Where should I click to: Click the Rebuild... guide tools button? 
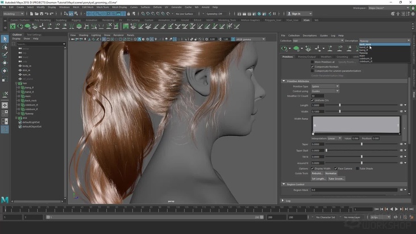coord(317,173)
